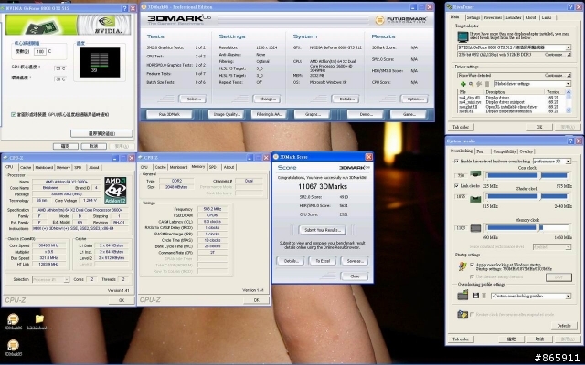
Task: Click Options button under 3DMark Results
Action: coord(414,99)
